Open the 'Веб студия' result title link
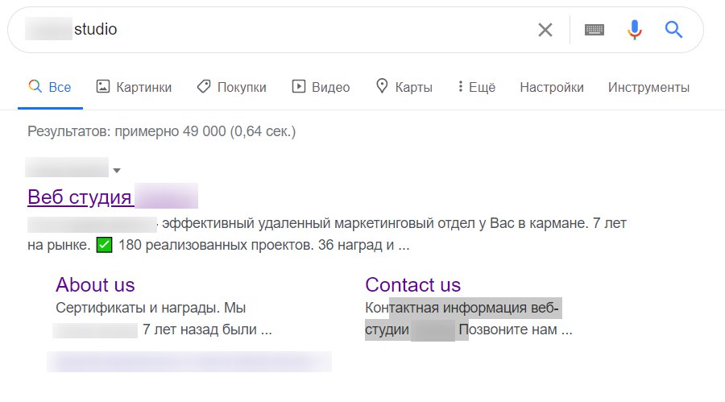 (80, 197)
